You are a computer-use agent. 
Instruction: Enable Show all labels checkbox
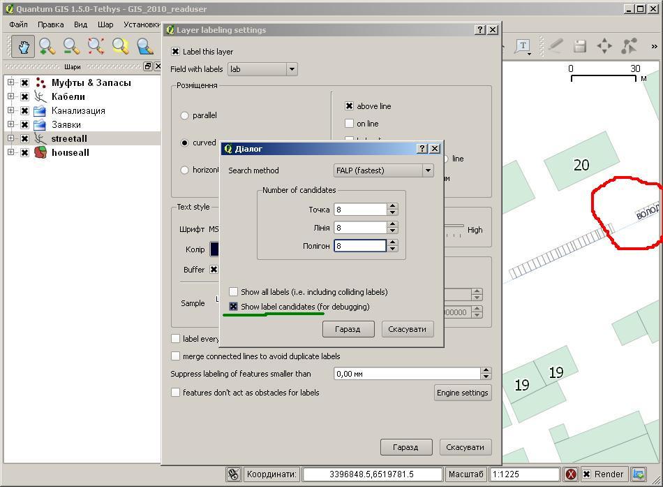[x=234, y=292]
